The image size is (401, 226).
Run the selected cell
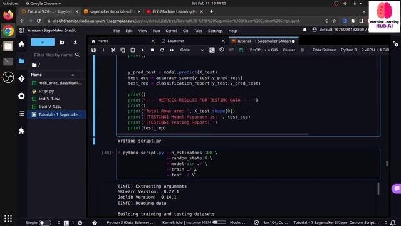click(x=142, y=50)
